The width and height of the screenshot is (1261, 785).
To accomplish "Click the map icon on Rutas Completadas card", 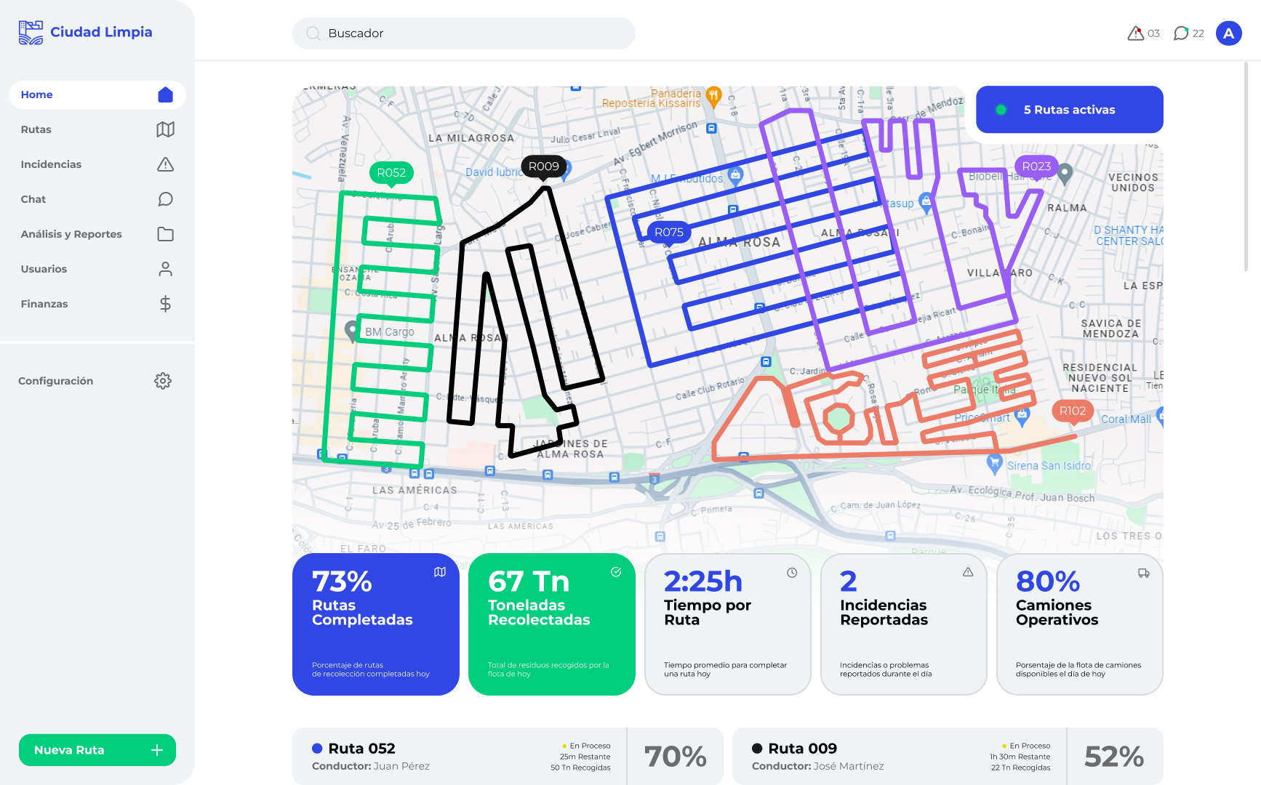I will coord(440,572).
